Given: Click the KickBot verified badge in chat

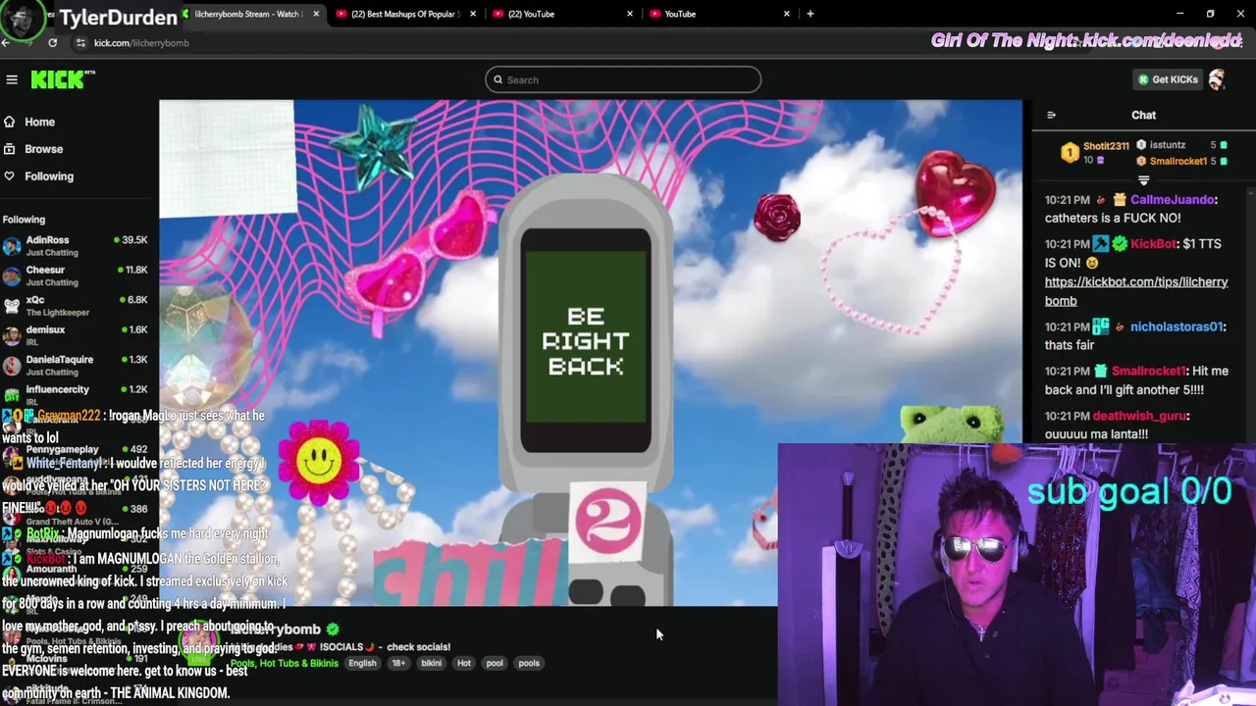Looking at the screenshot, I should pos(1120,243).
